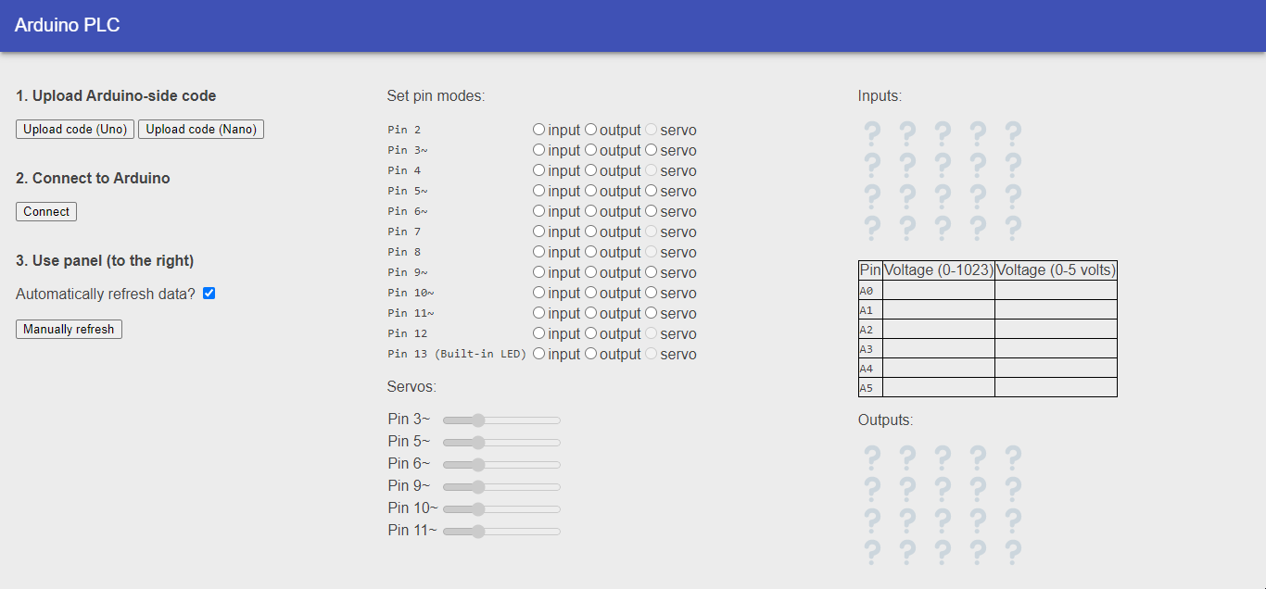The height and width of the screenshot is (589, 1266).
Task: Click the Pin 10~ servo slider
Action: click(501, 509)
